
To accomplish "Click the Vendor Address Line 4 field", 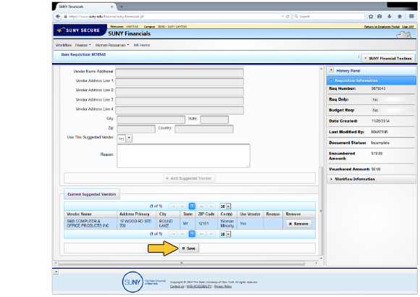I will 180,110.
